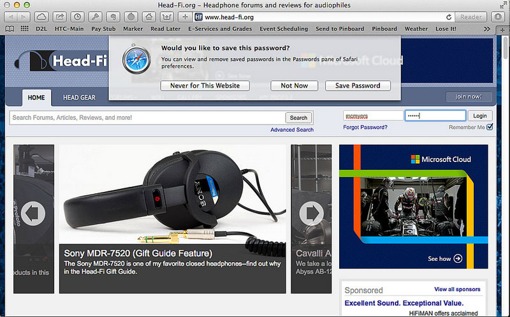
Task: Open the Excellent Sound. Exceptional Value. link
Action: (404, 303)
